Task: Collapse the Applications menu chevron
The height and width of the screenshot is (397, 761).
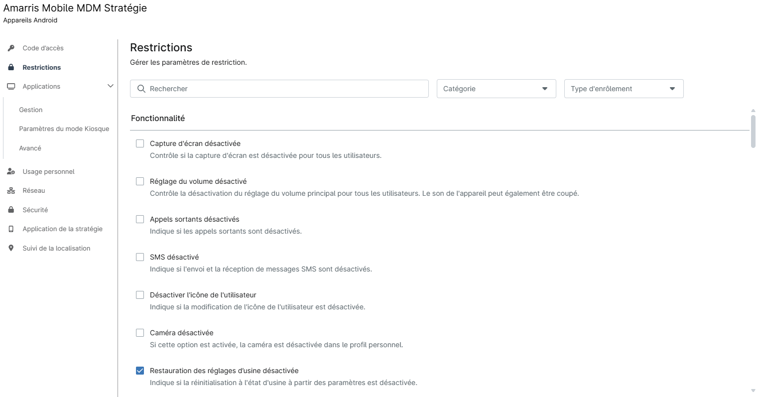Action: [111, 86]
